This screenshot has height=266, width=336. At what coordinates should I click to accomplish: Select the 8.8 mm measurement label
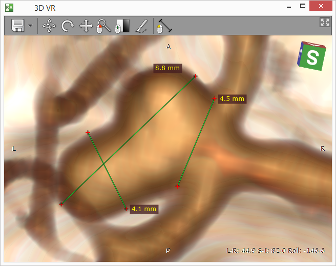[x=167, y=68]
